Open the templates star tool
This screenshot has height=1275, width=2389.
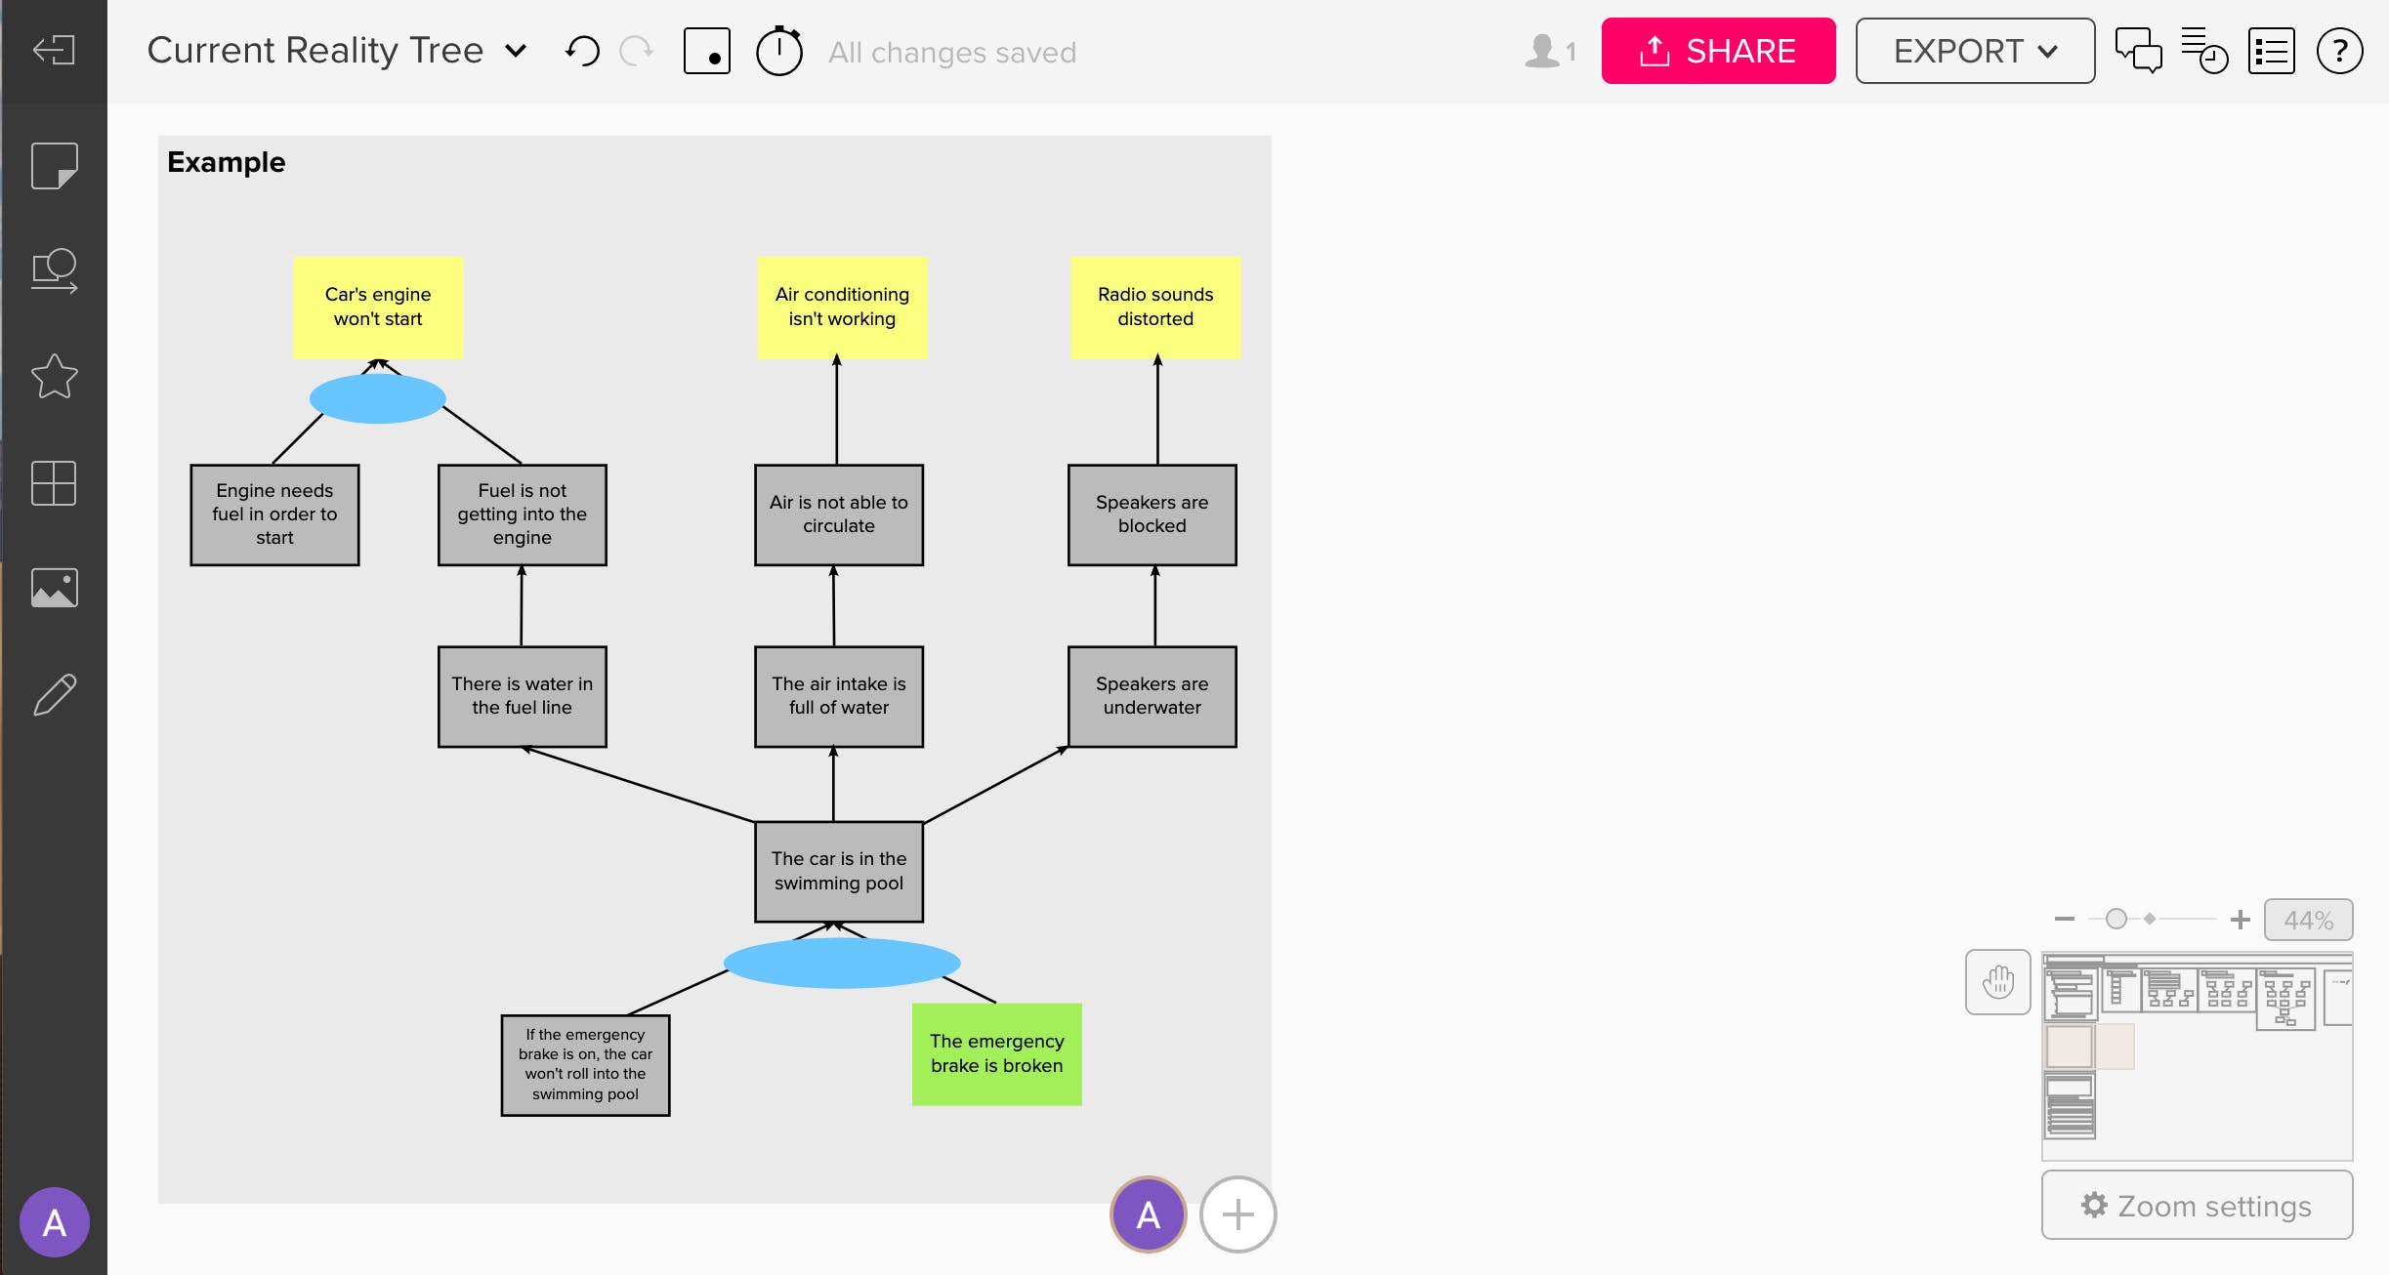[x=55, y=378]
